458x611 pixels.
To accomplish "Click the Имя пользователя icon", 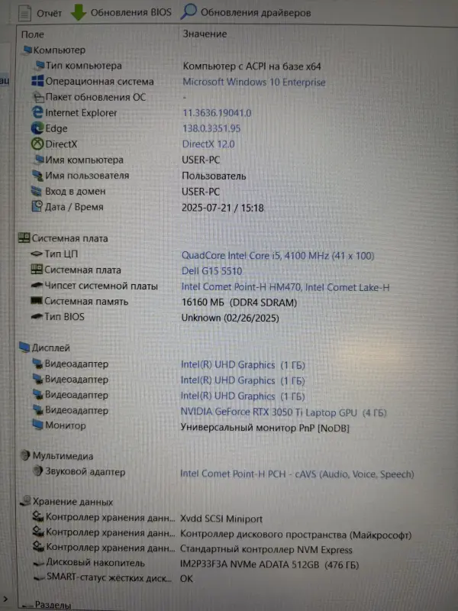I will click(x=37, y=176).
